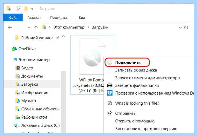This screenshot has width=197, height=136.
Task: Open the address bar history dropdown
Action: pos(180,28)
